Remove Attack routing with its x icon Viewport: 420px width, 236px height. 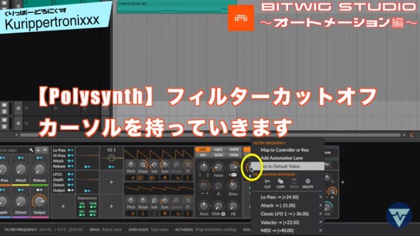320,206
